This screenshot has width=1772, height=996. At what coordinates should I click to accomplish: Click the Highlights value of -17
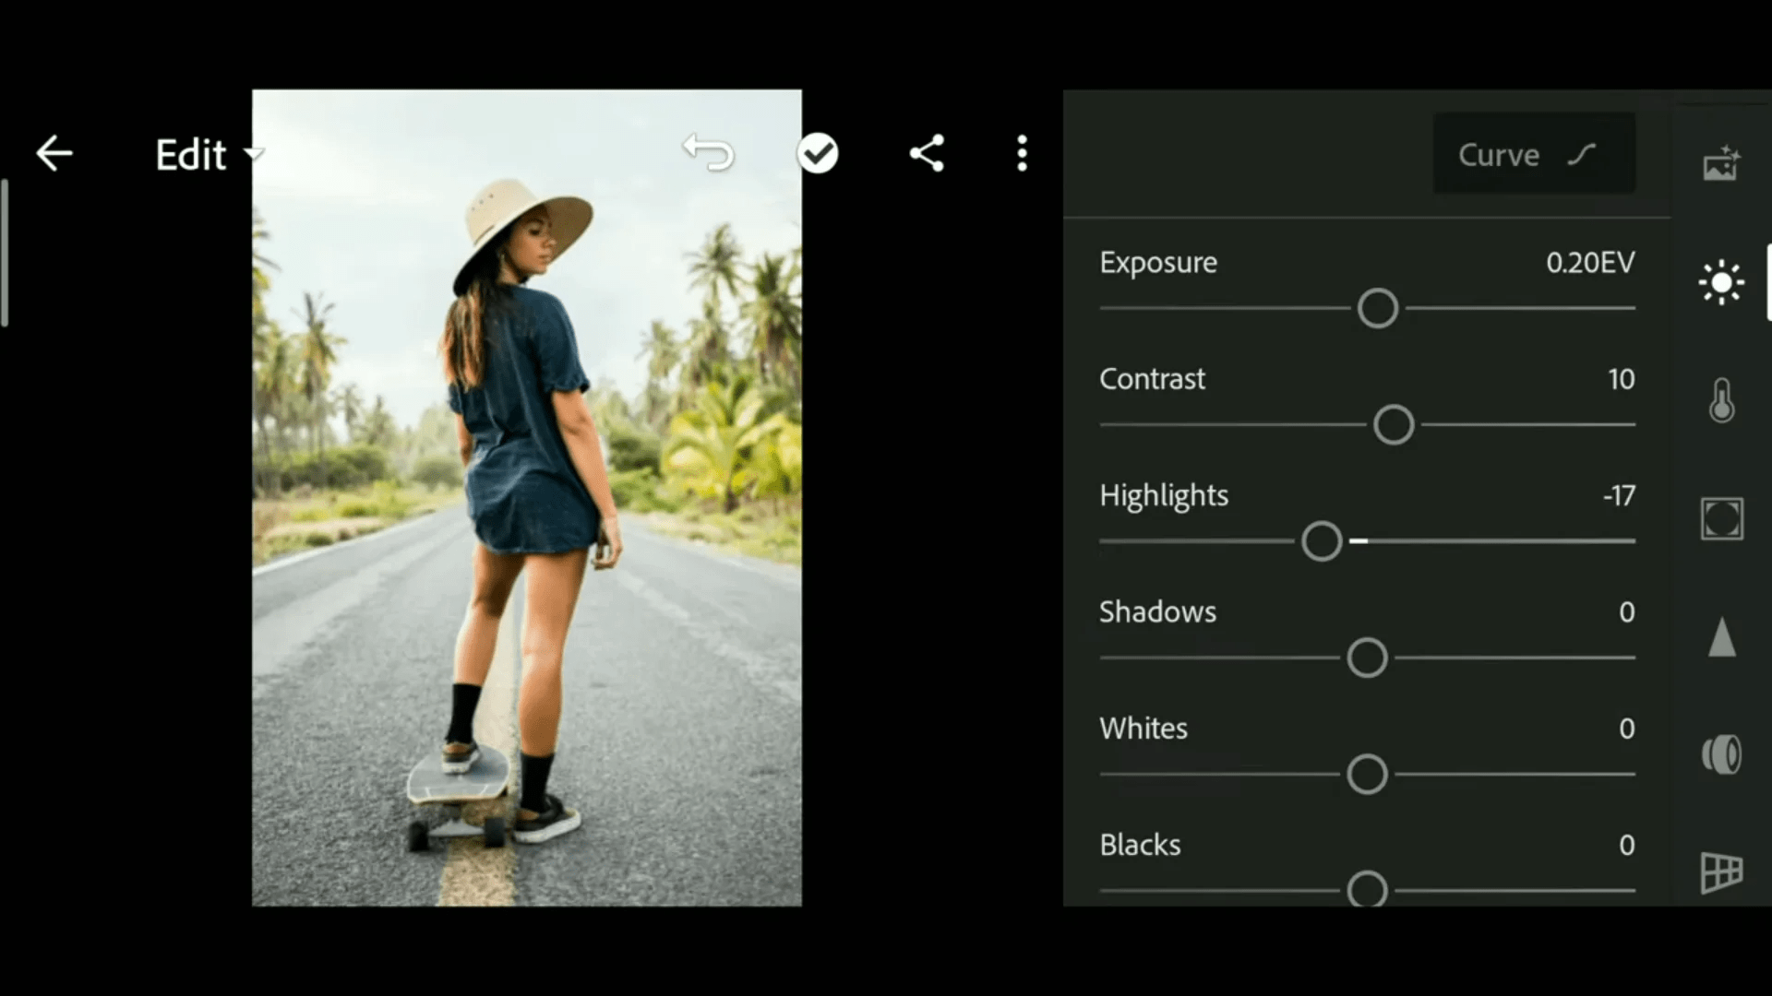pyautogui.click(x=1618, y=496)
